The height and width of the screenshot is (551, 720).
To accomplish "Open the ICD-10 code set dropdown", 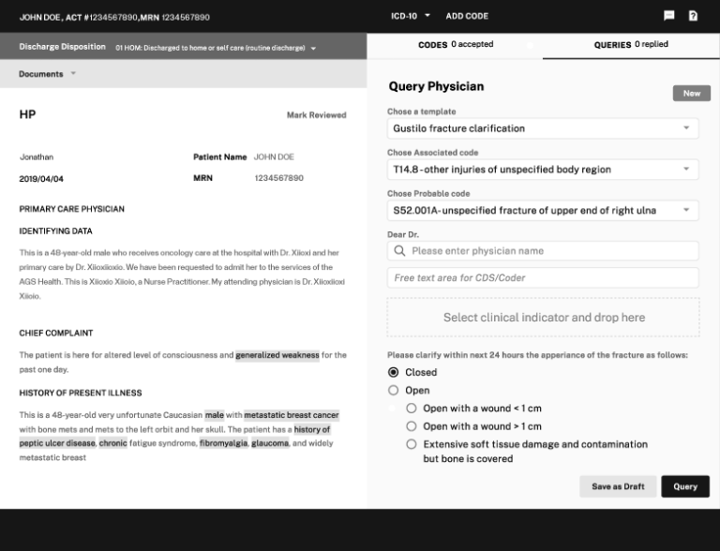I will pos(411,16).
